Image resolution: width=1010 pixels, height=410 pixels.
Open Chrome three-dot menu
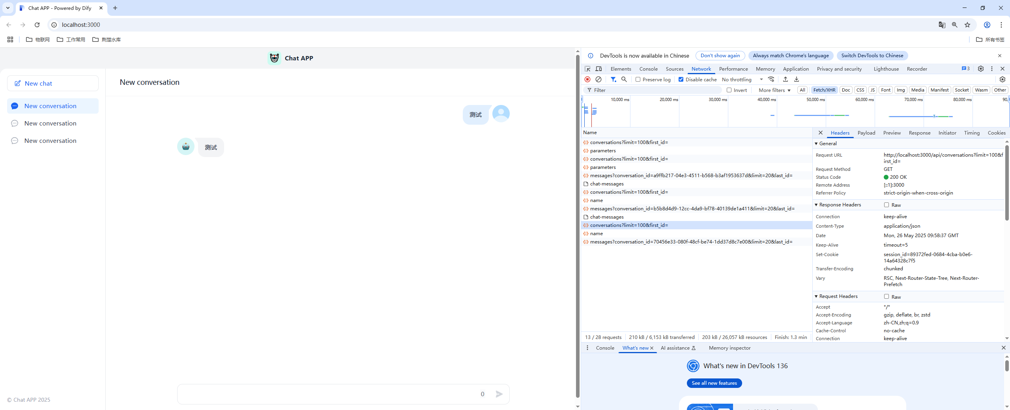tap(1001, 25)
